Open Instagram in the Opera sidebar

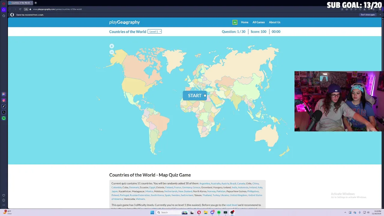coord(4,100)
